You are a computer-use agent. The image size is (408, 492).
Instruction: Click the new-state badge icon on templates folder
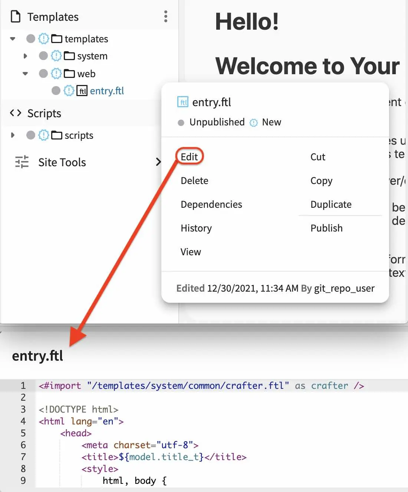[44, 39]
